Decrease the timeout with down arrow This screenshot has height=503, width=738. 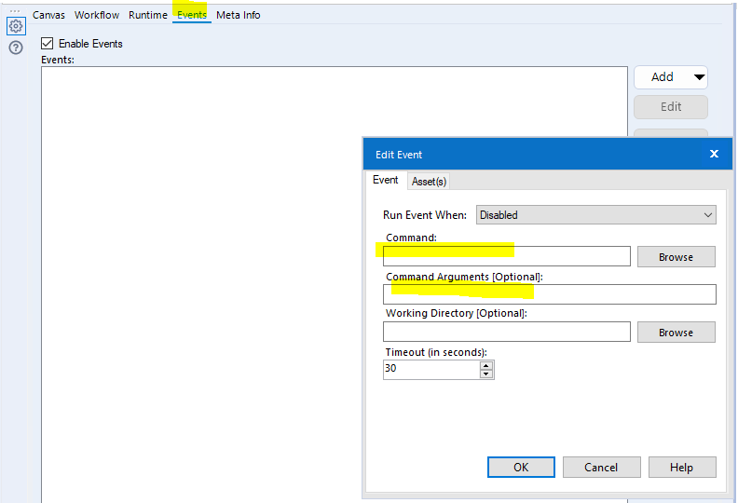pos(485,374)
